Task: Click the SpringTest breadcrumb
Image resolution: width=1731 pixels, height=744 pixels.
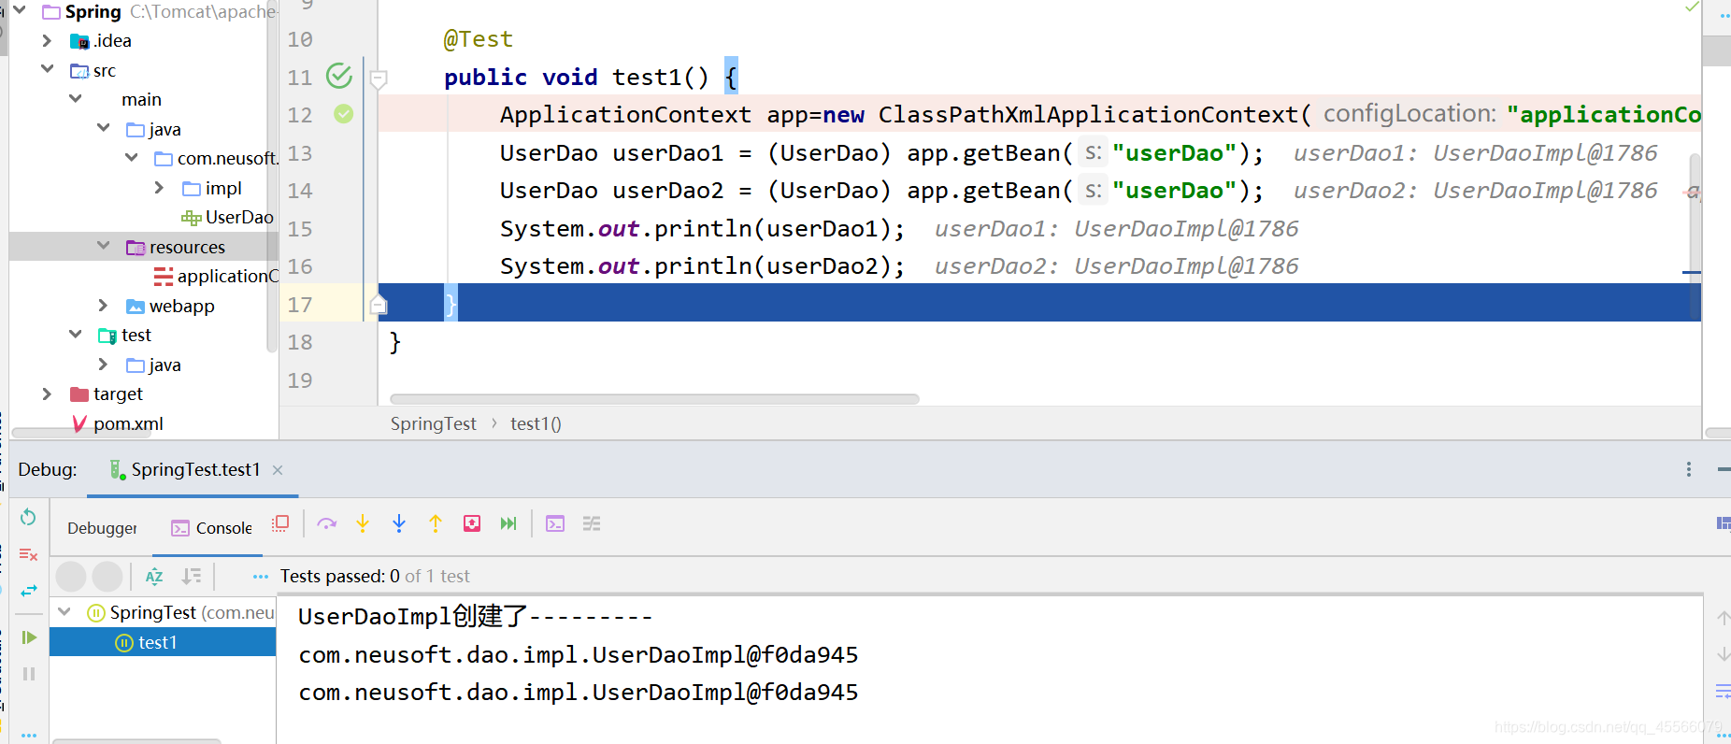Action: (433, 423)
